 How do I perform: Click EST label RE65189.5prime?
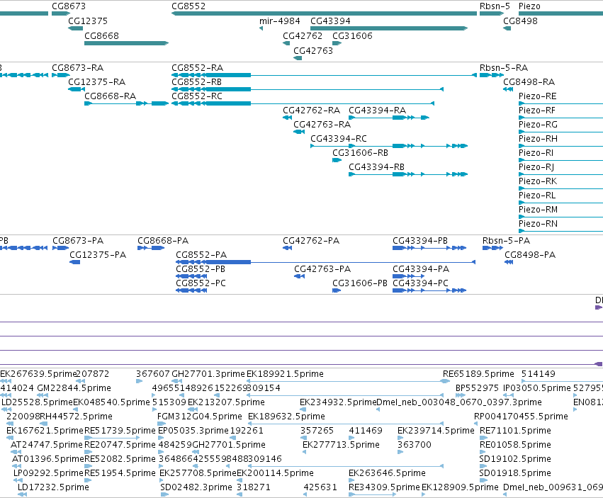pos(478,374)
